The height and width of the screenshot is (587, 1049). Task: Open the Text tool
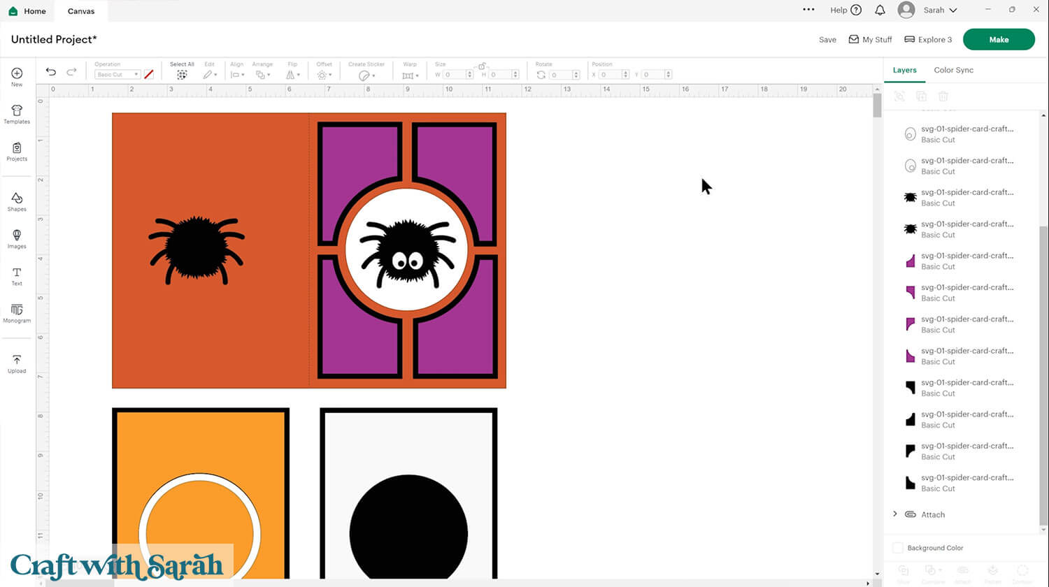[x=16, y=276]
